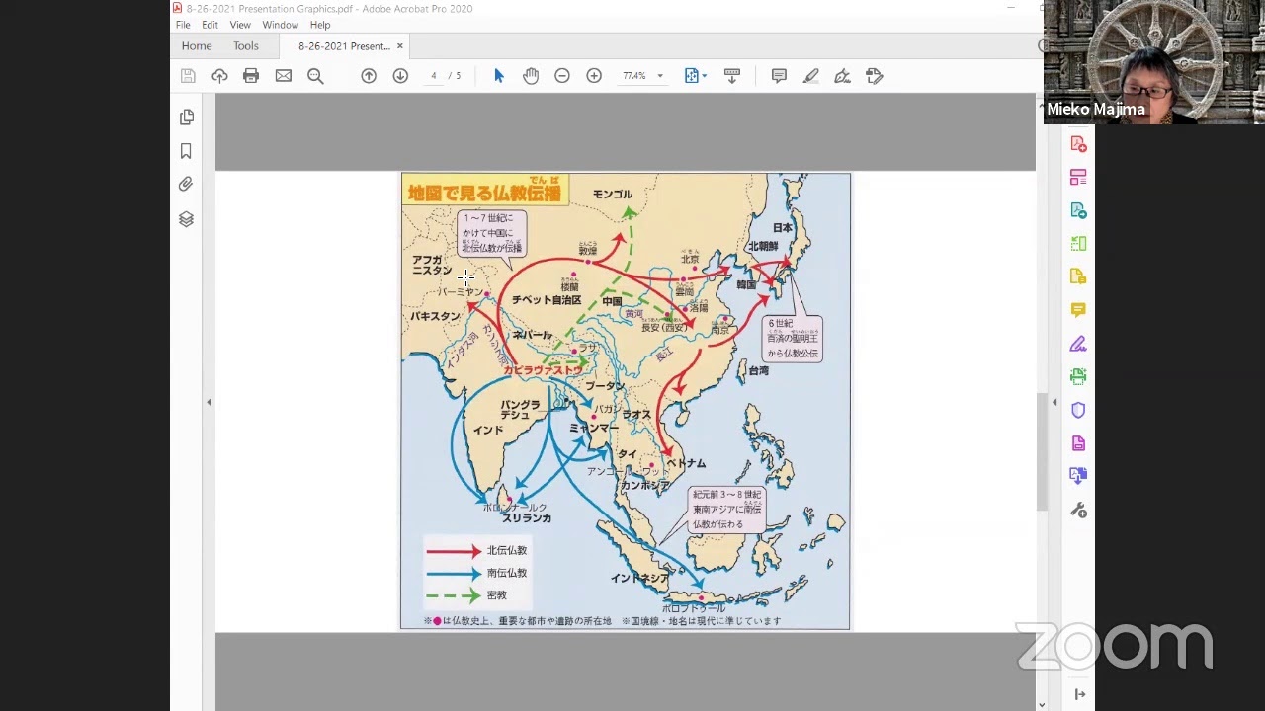The image size is (1265, 711).
Task: Open the Edit menu
Action: tap(210, 25)
